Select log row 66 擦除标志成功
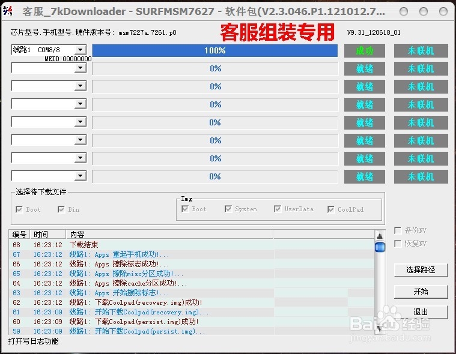 coord(192,264)
